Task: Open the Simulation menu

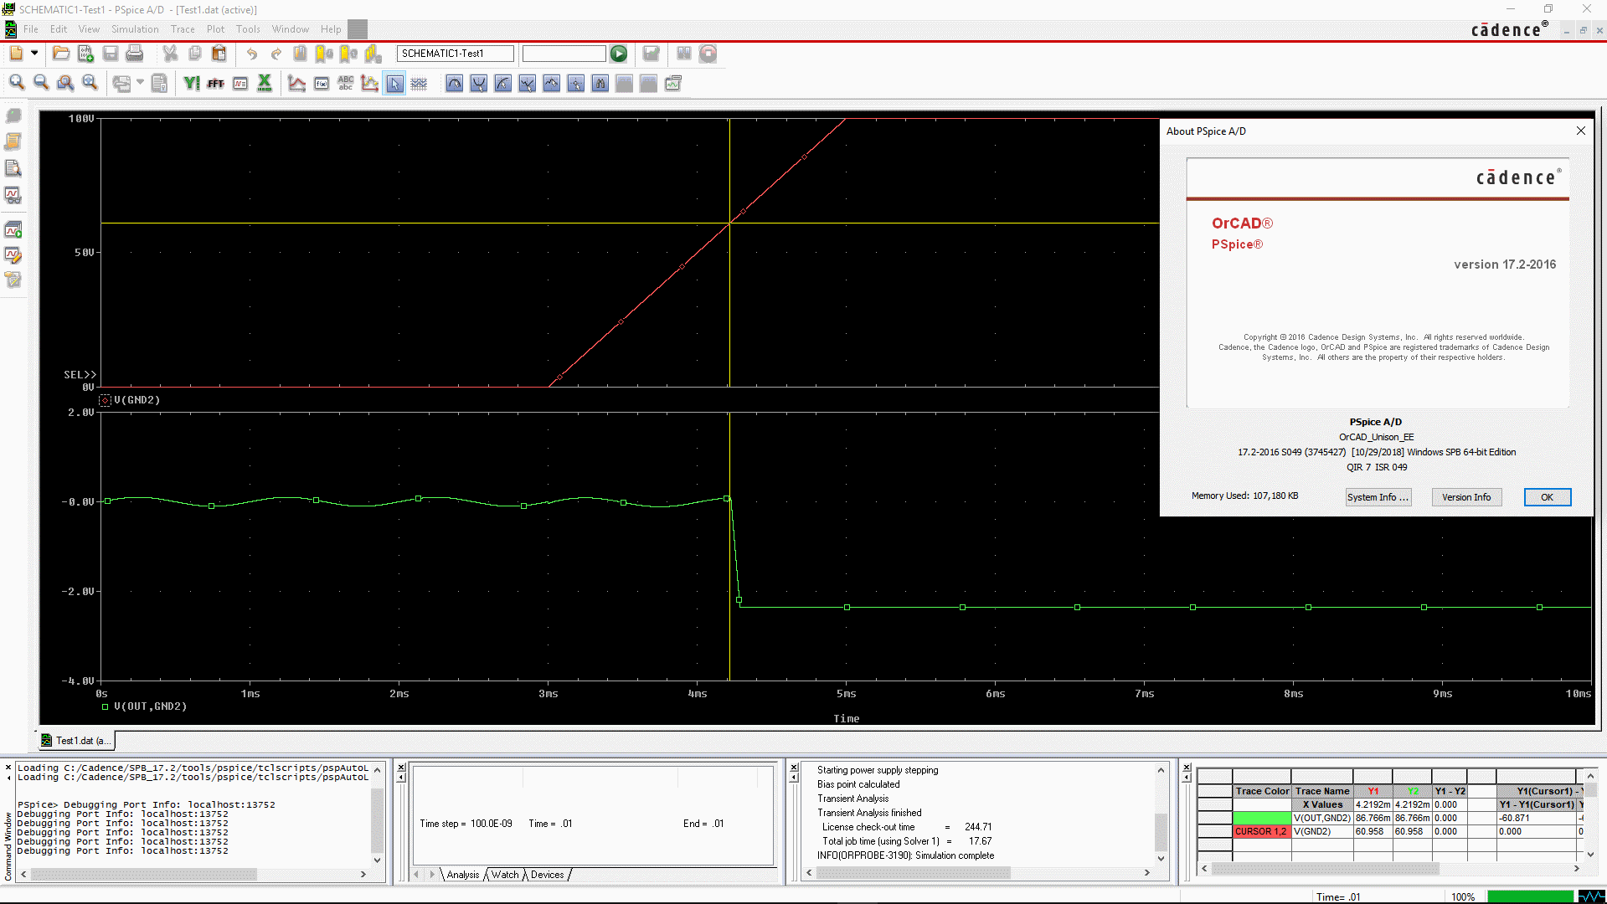Action: tap(135, 29)
